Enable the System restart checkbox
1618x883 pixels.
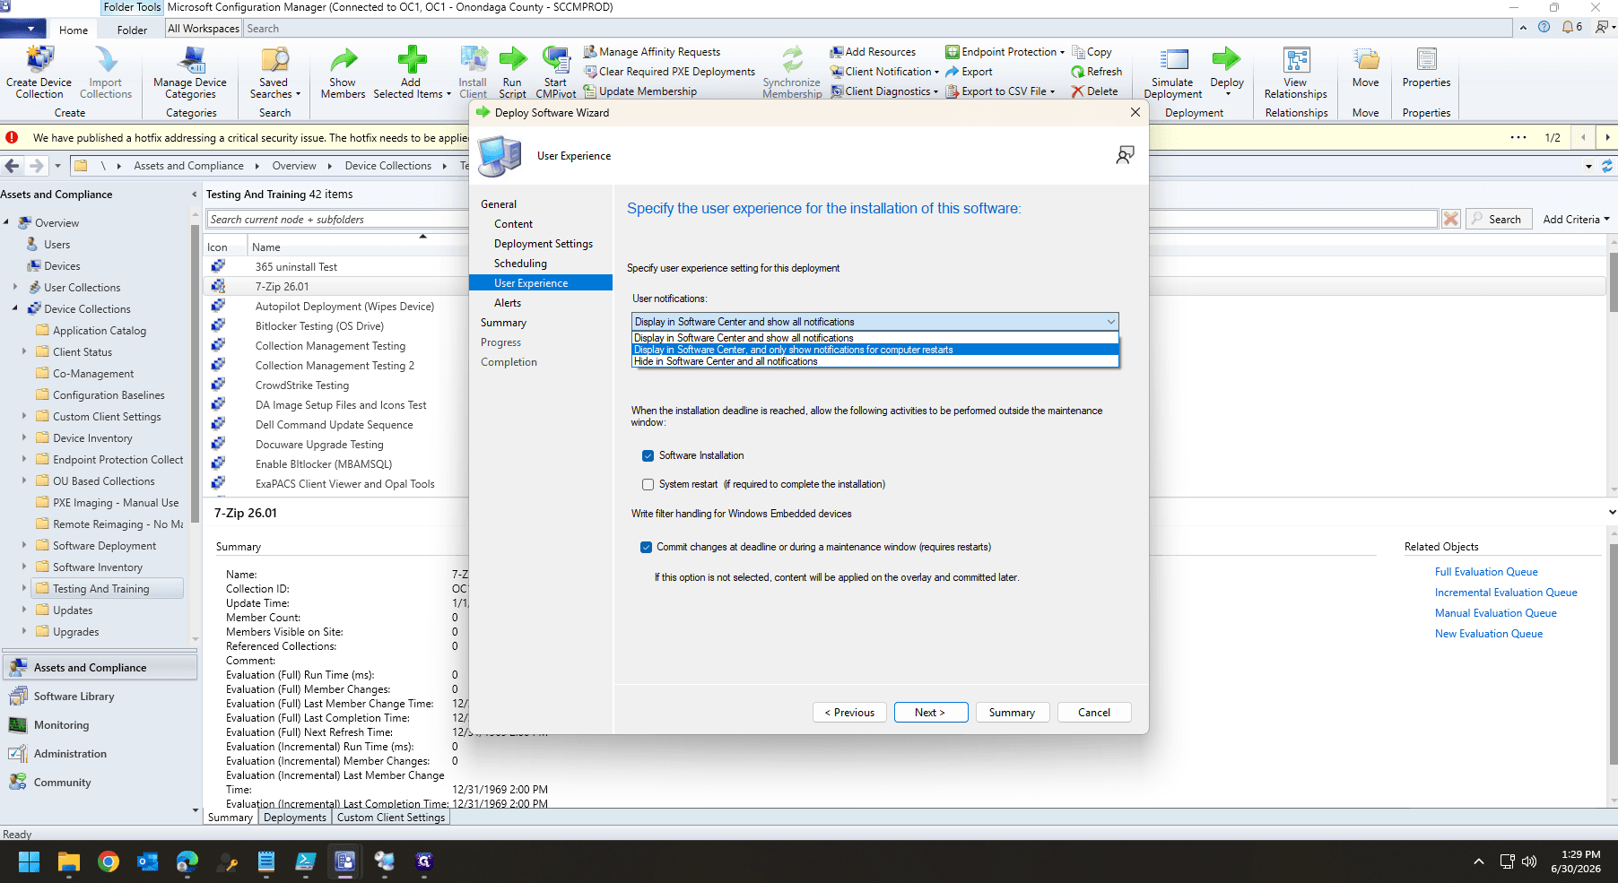click(x=648, y=484)
